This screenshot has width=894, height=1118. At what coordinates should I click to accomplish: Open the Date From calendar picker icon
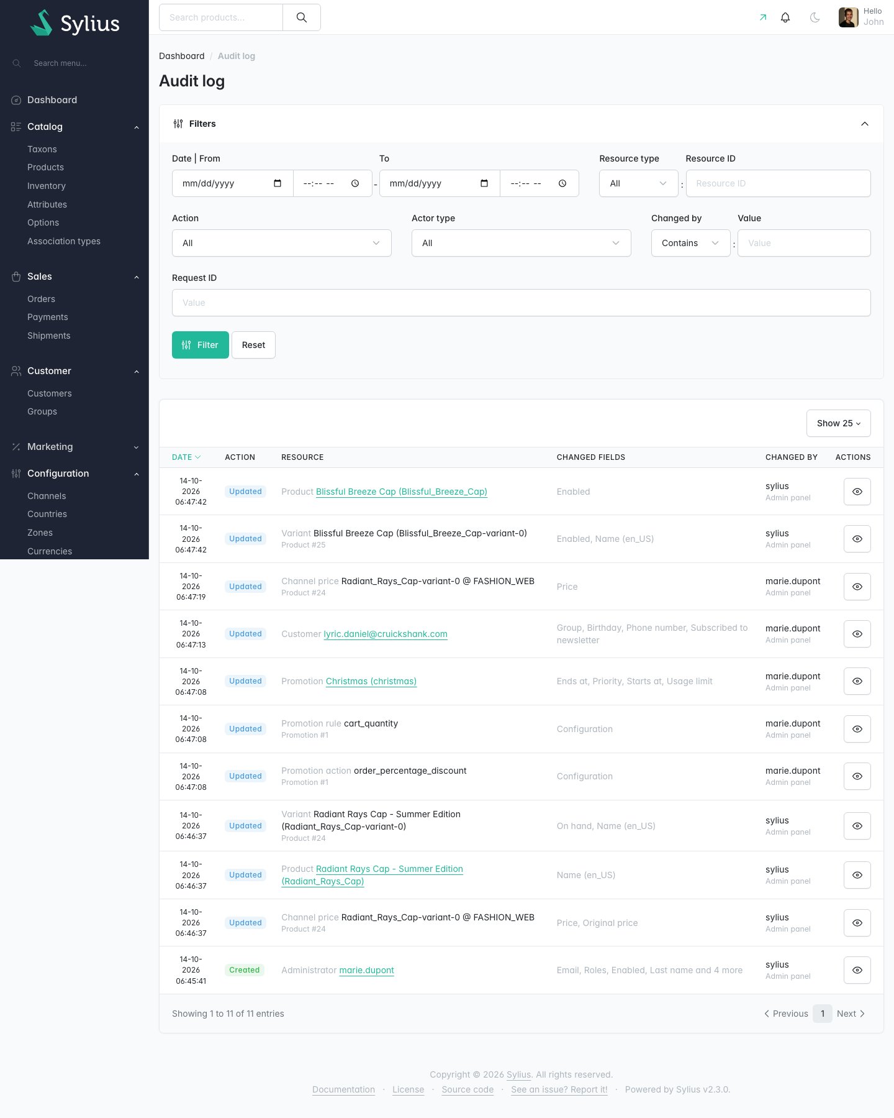278,183
